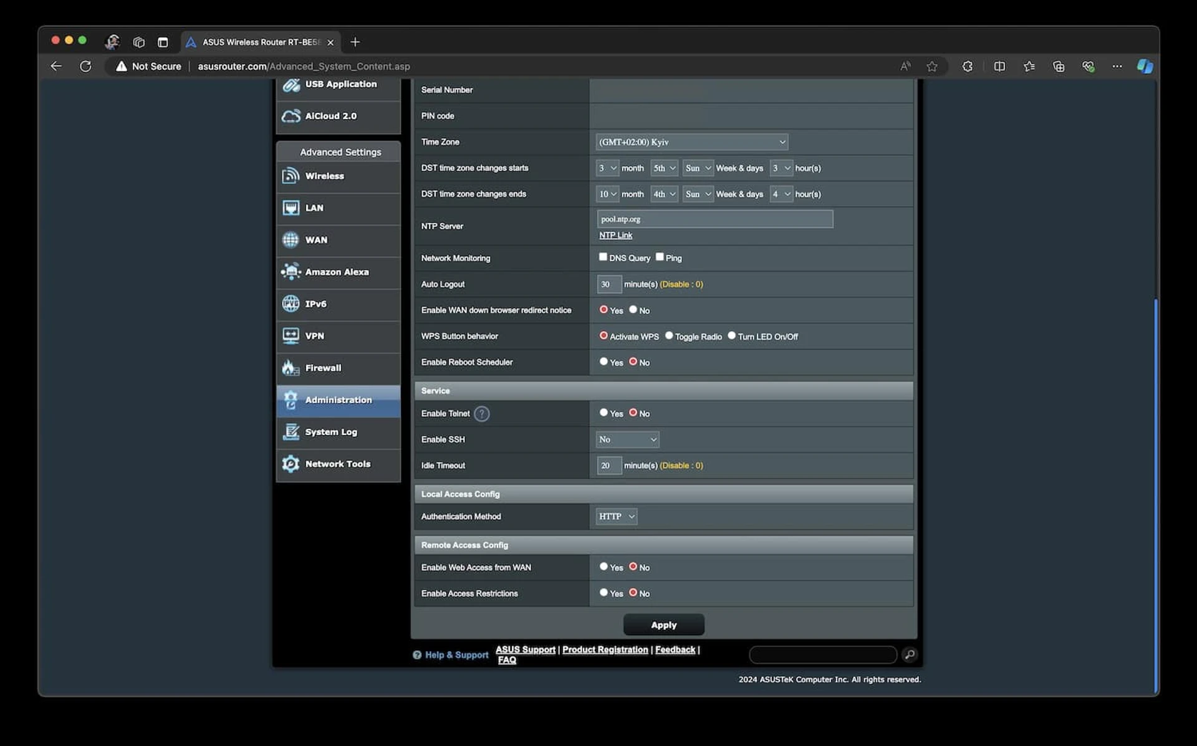Open Authentication Method HTTP dropdown
The height and width of the screenshot is (746, 1197).
pos(617,517)
